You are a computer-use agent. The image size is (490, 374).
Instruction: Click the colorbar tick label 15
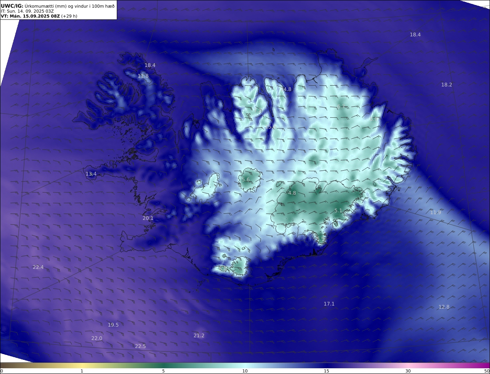tap(327, 371)
